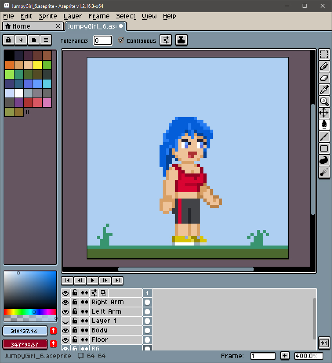Screen dimensions: 332x363
Task: Open the View menu
Action: click(149, 16)
